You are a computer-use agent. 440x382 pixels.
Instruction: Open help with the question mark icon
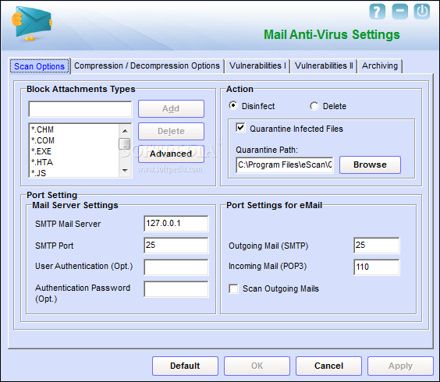377,12
